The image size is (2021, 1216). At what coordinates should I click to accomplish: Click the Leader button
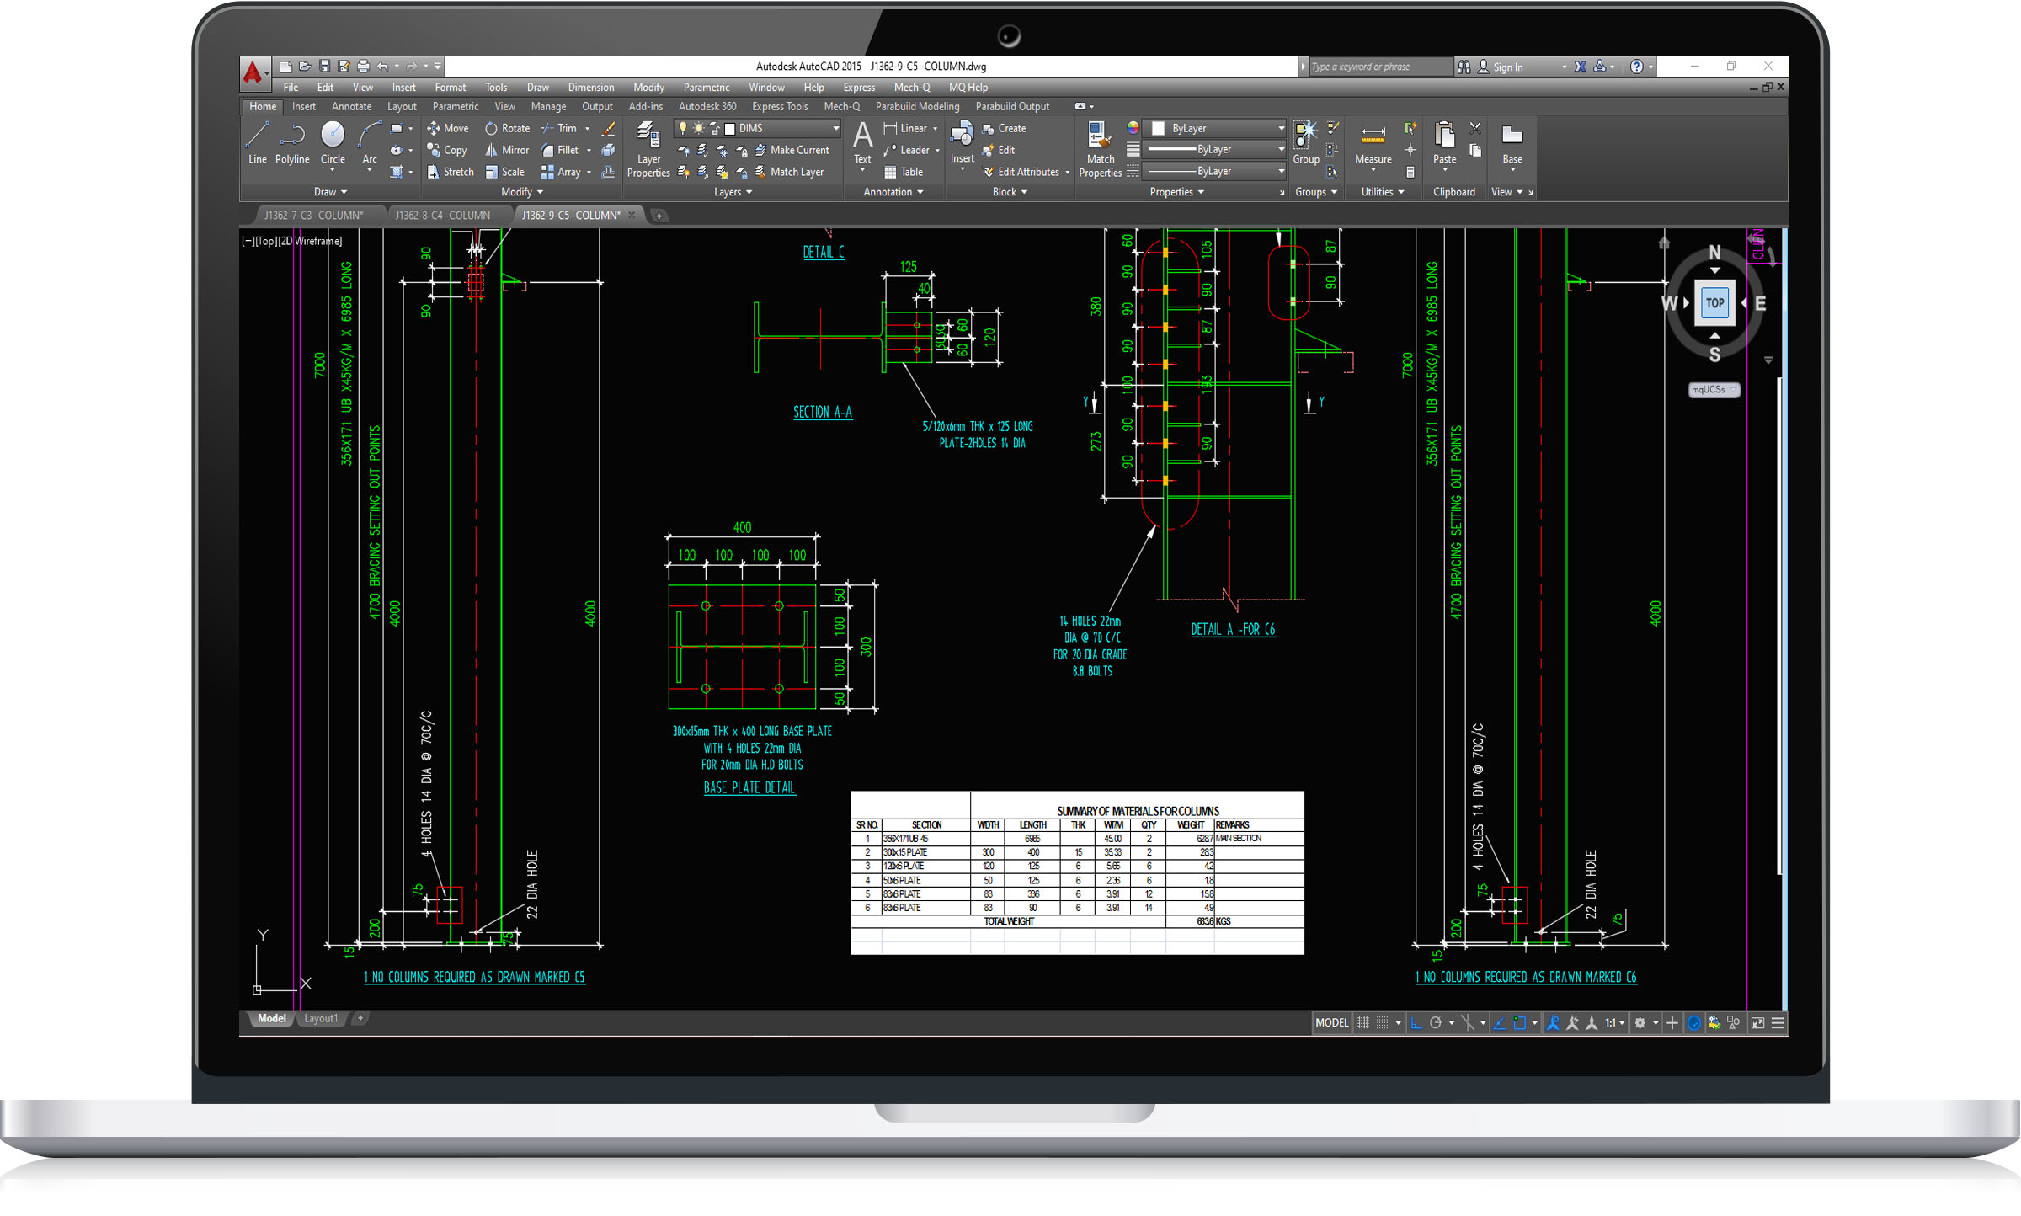pyautogui.click(x=911, y=150)
